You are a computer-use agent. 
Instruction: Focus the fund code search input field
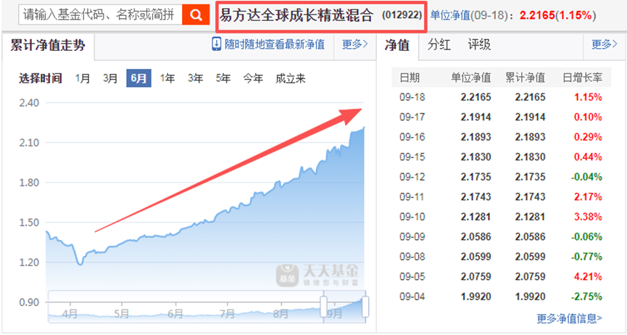[x=100, y=15]
